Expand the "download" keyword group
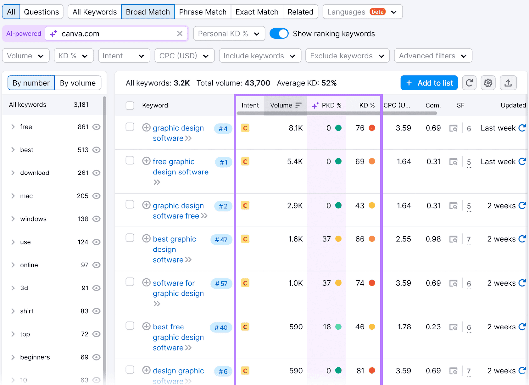 (x=13, y=173)
